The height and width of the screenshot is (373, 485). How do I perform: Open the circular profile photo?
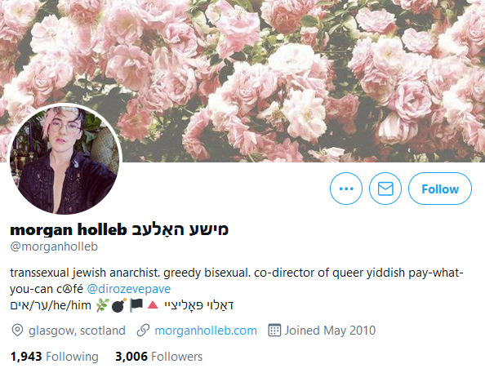tap(65, 160)
